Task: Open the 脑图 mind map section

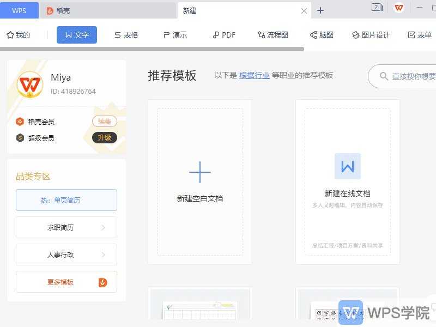Action: pyautogui.click(x=321, y=34)
